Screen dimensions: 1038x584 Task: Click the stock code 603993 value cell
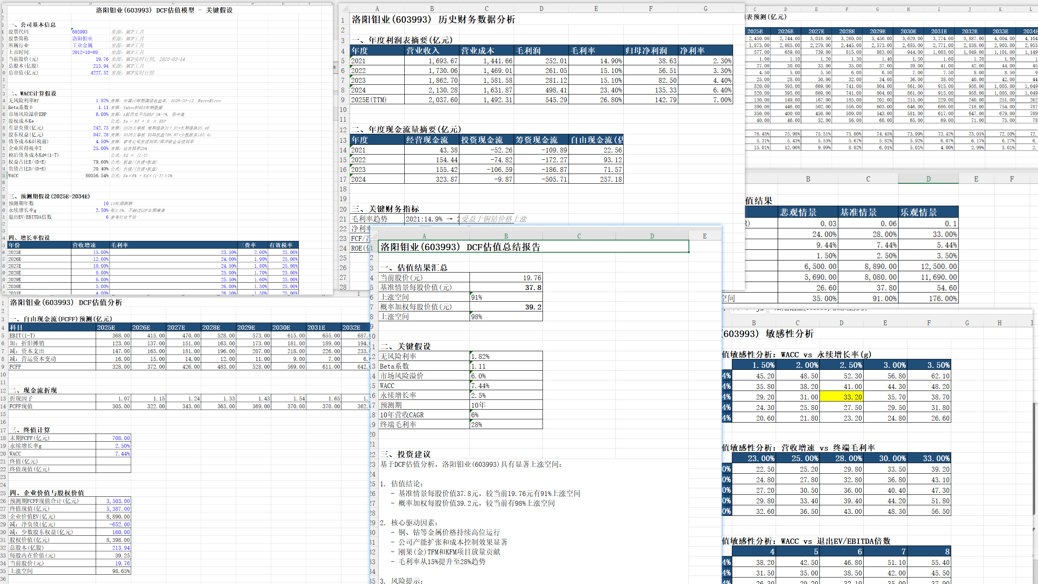pos(90,32)
